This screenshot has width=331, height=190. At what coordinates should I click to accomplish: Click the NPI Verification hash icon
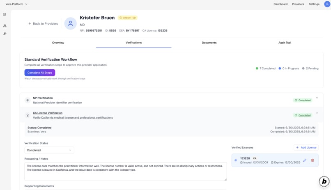tap(28, 100)
